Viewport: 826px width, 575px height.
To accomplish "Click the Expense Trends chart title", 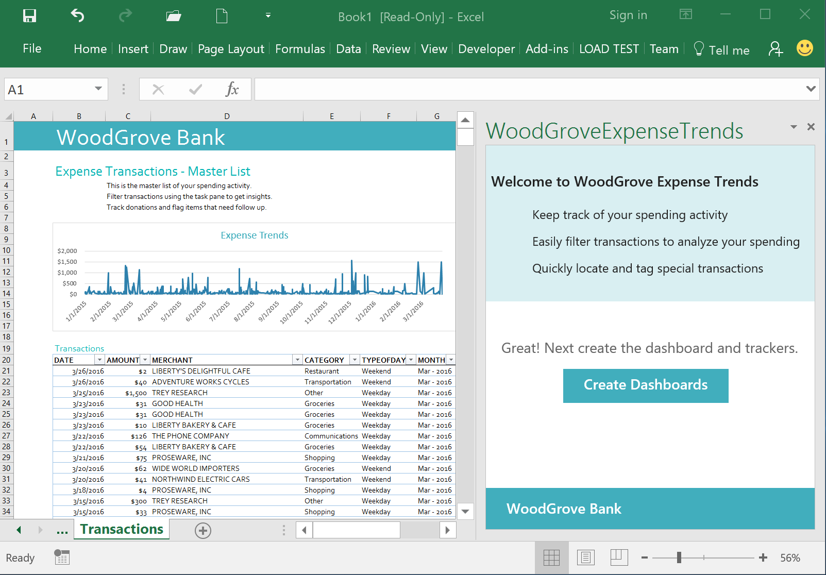I will click(255, 235).
